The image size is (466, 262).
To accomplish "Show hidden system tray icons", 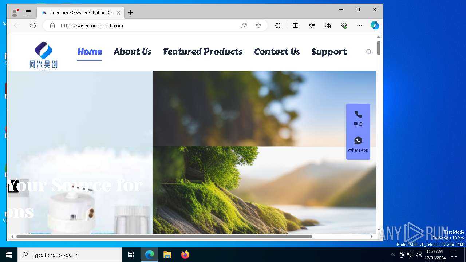I will point(392,255).
